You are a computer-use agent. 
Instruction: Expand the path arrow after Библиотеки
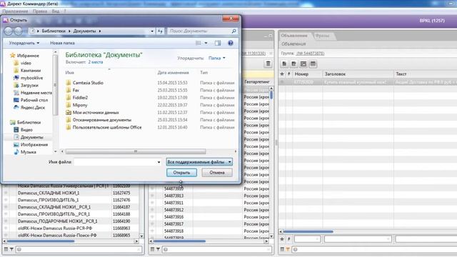[x=69, y=31]
